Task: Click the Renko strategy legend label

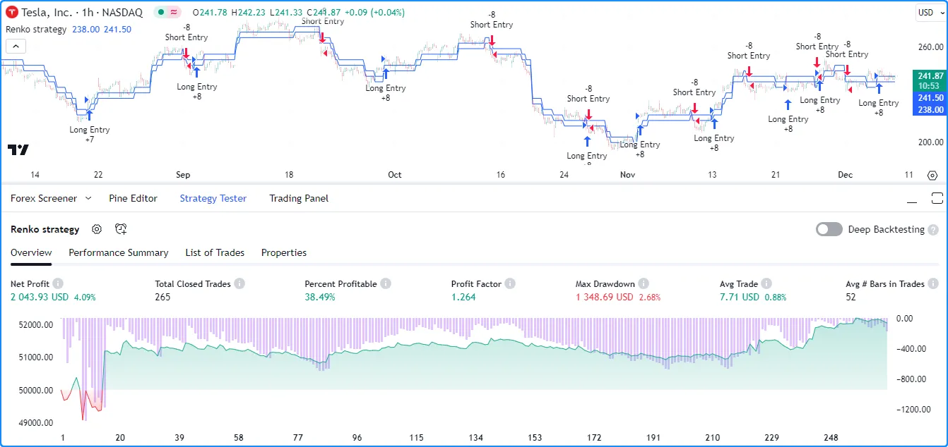Action: coord(36,30)
